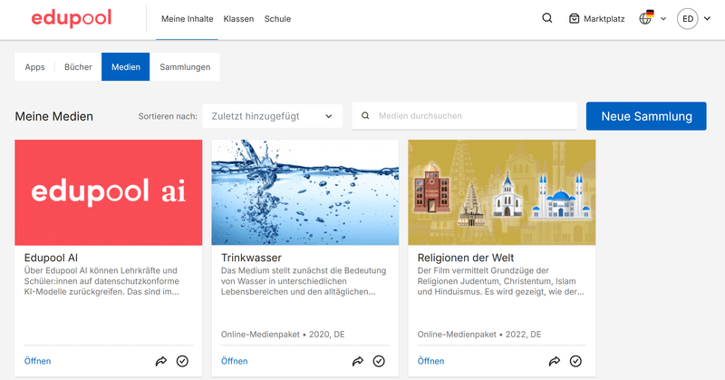Click the German flag globe icon

[x=647, y=17]
